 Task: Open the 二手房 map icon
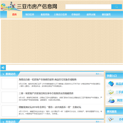point(111,92)
